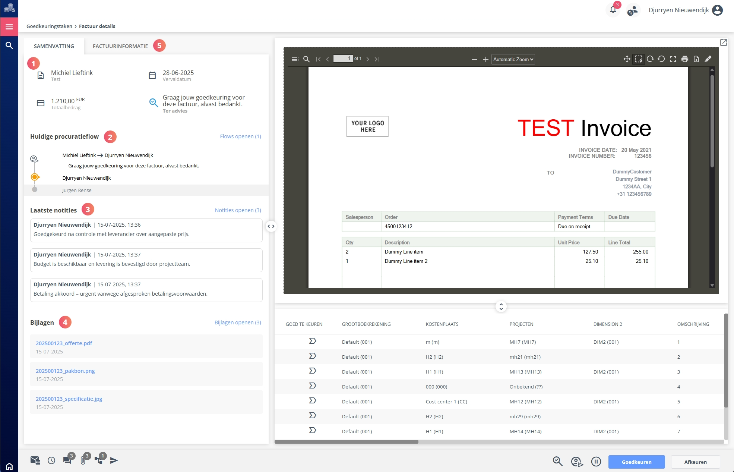Click the forward-to-user icon near Goedkeuren

577,462
